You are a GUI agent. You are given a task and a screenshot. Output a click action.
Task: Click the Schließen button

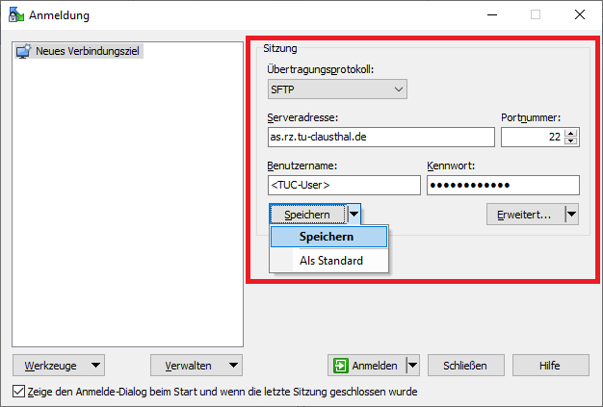(x=465, y=366)
